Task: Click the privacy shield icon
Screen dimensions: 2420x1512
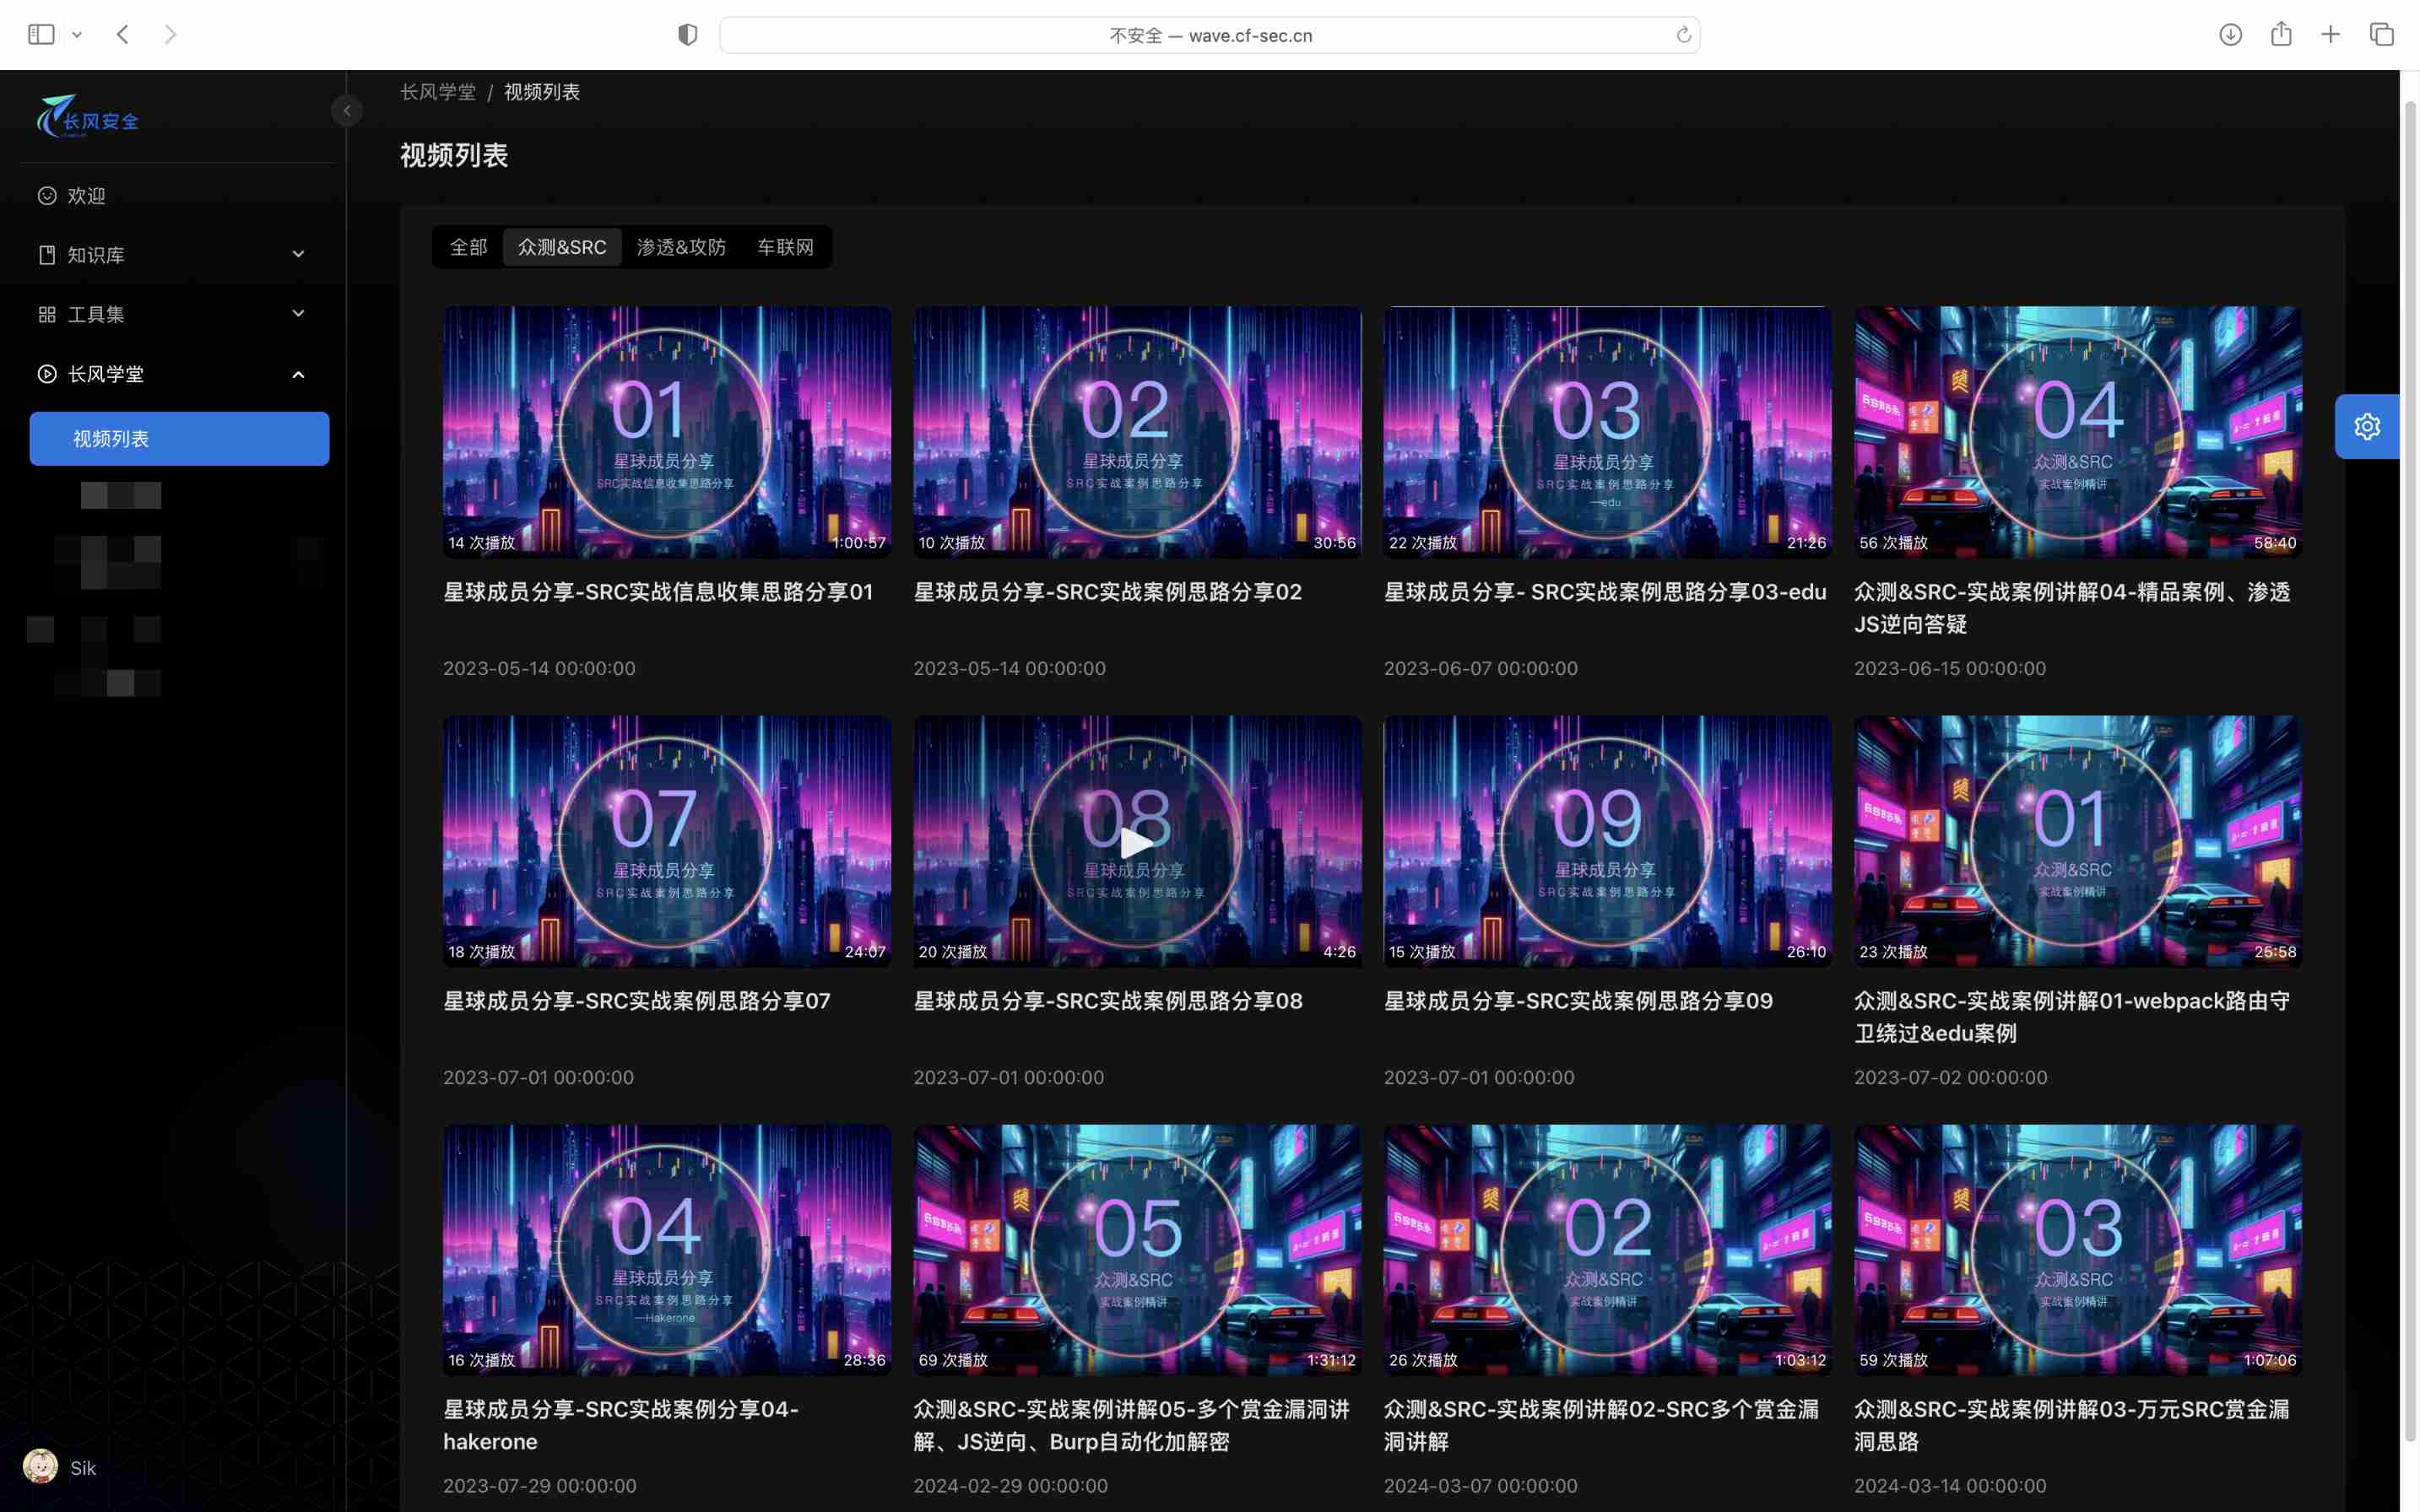Action: click(687, 35)
